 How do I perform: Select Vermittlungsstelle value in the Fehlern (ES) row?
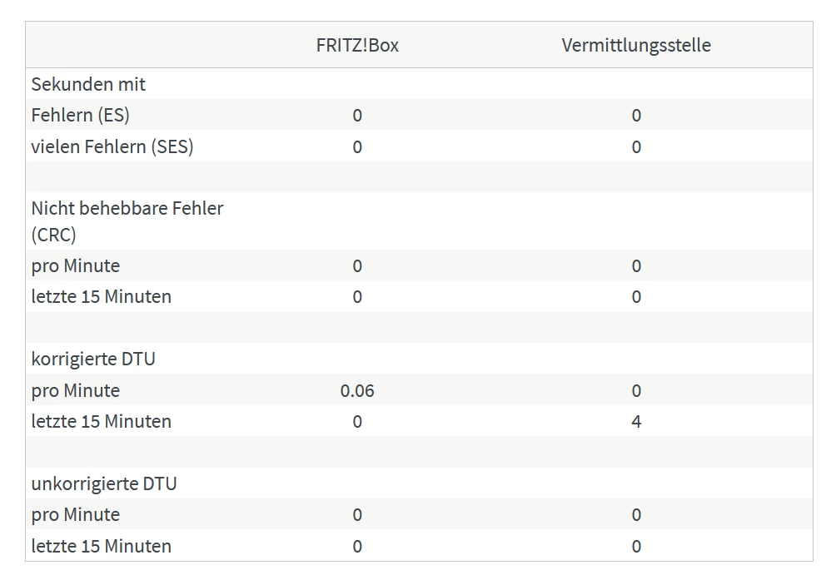point(636,115)
